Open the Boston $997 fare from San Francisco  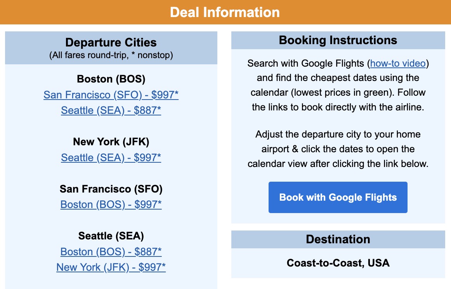[111, 205]
